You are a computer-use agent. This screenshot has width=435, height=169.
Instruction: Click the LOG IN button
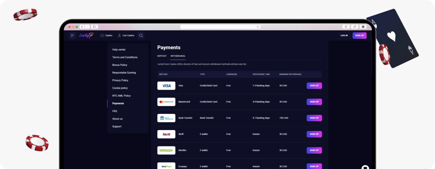[344, 36]
